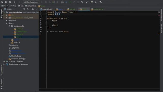The image size is (163, 92).
Task: Click the Save All floppy icon
Action: click(x=6, y=2)
